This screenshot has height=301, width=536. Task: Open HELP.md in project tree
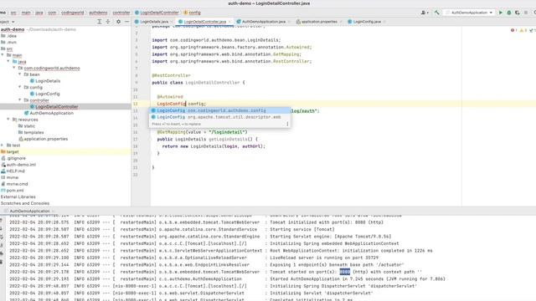[13, 171]
